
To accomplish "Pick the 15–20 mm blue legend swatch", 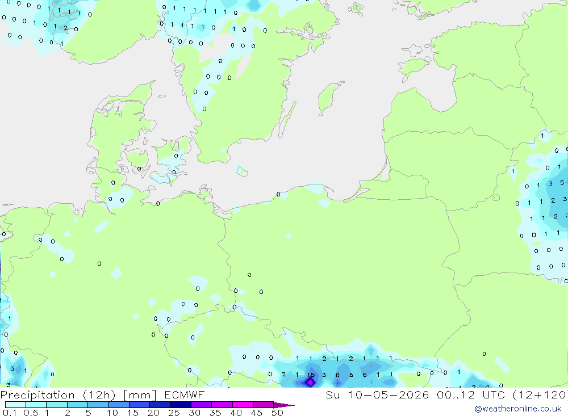I will [140, 405].
